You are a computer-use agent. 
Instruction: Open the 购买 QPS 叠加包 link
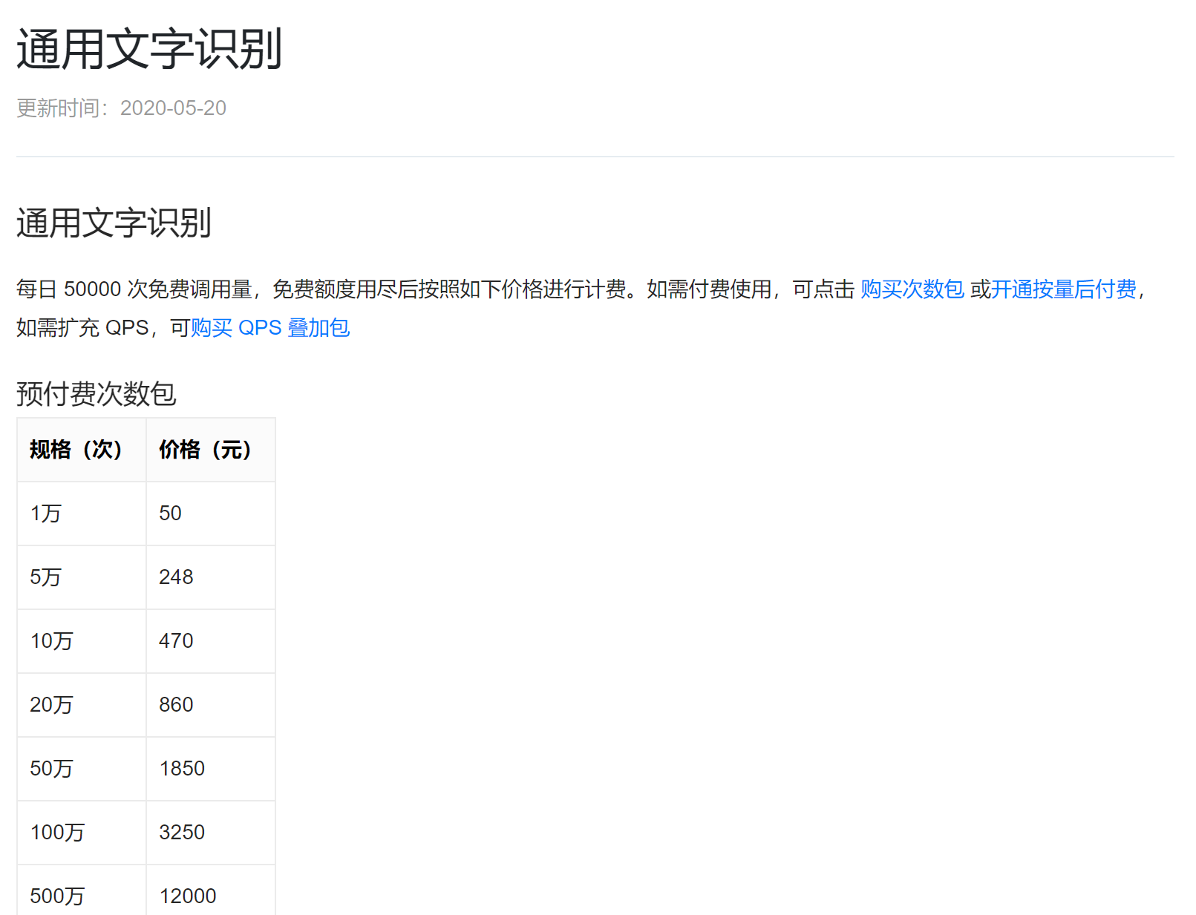pyautogui.click(x=270, y=327)
